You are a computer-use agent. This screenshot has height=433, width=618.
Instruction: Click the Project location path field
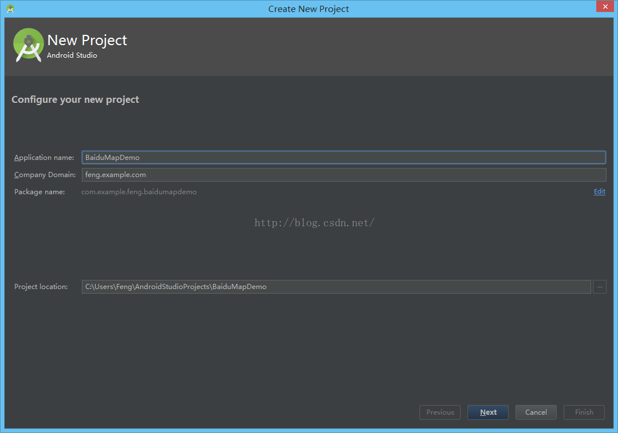(336, 287)
